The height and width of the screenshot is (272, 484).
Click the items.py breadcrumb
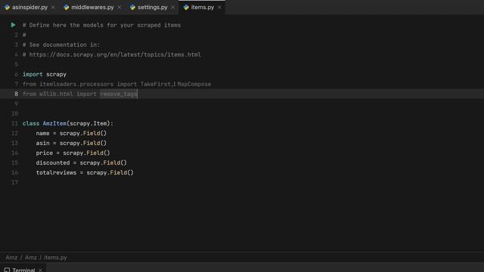(x=55, y=257)
